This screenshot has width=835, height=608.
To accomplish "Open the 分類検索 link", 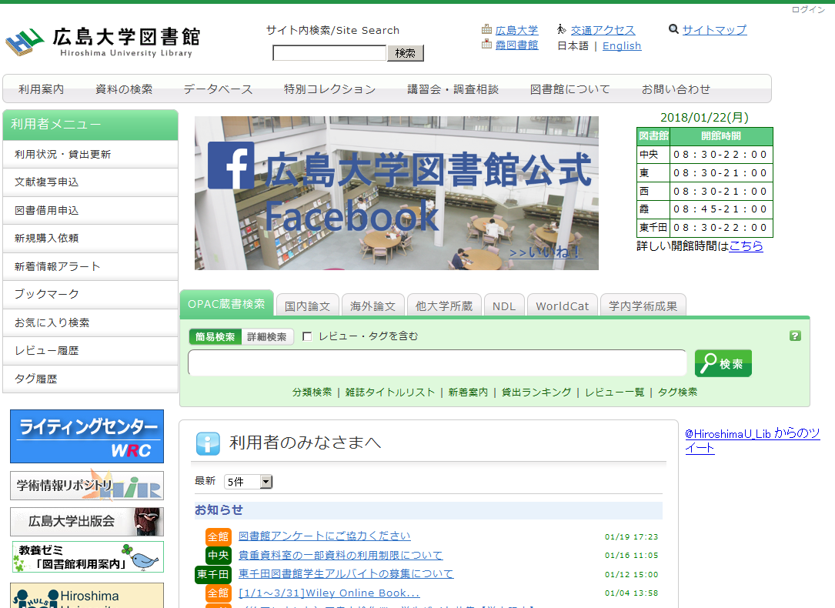I will 312,392.
